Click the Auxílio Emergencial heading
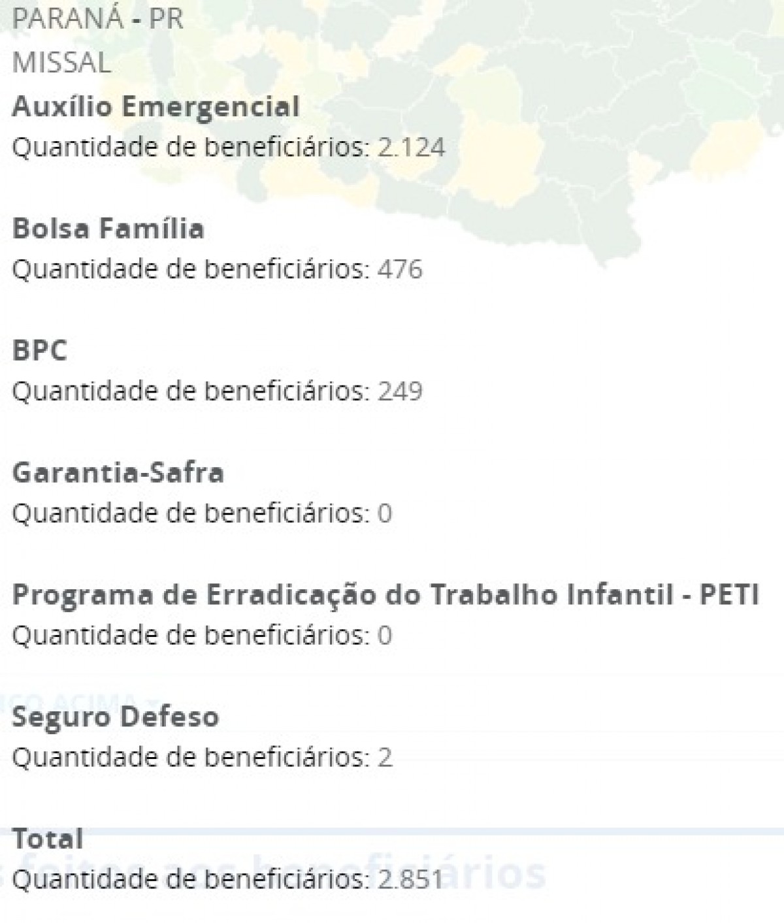The width and height of the screenshot is (784, 923). (x=155, y=106)
